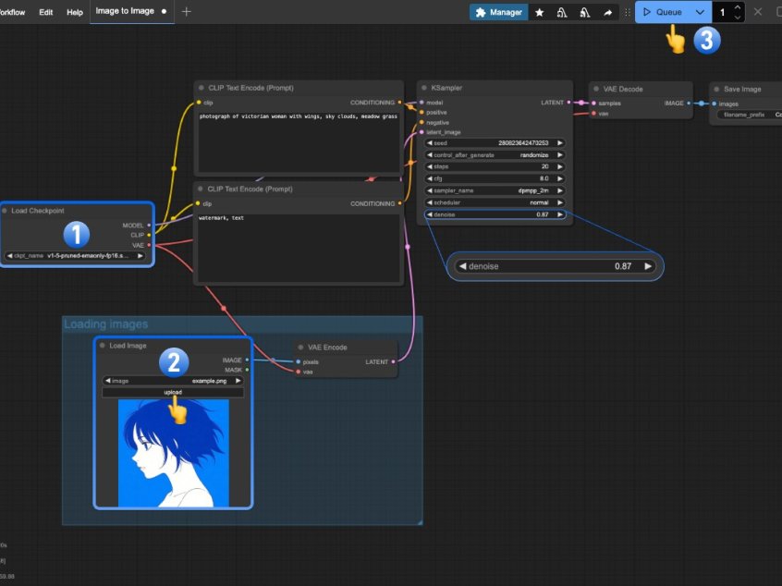Lower cfg using its left arrow
This screenshot has width=782, height=586.
pyautogui.click(x=430, y=178)
